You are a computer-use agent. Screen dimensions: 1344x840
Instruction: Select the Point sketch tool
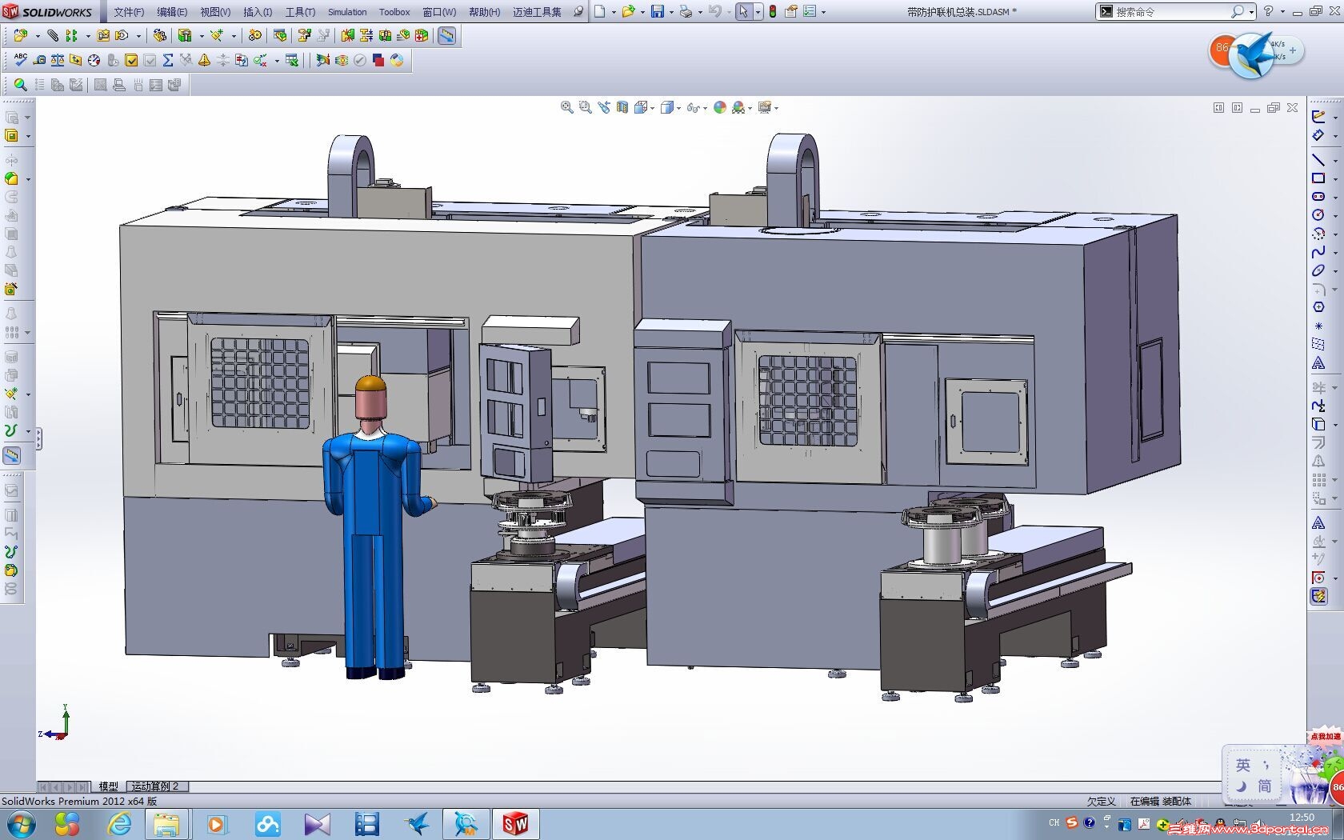click(x=1318, y=326)
